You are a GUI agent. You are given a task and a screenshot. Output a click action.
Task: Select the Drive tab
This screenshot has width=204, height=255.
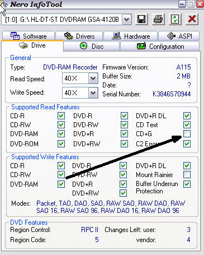(x=32, y=45)
